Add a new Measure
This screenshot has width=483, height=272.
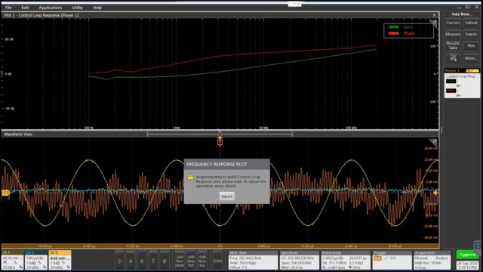coord(453,34)
